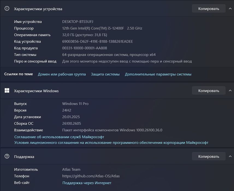Screen dimensions: 234x191
Task: Open the Защита системы link
Action: tap(105, 74)
